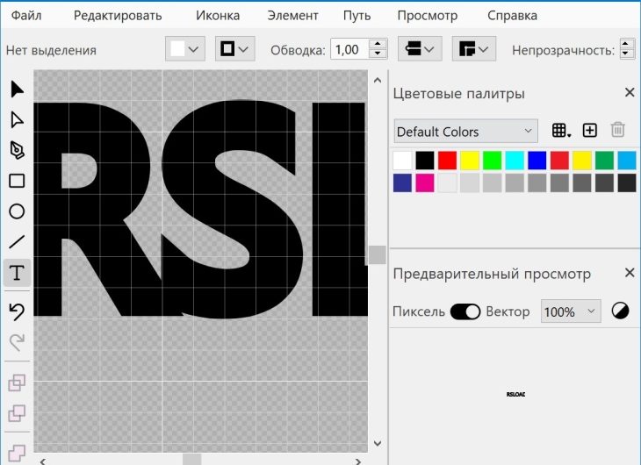
Task: Expand the Default Colors palette list
Action: (x=465, y=131)
